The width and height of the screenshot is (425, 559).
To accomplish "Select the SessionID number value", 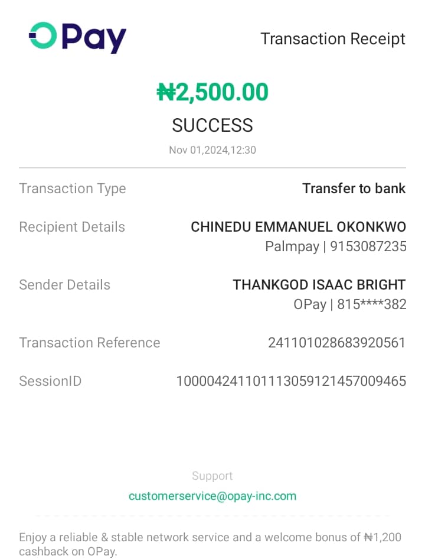I will click(291, 381).
